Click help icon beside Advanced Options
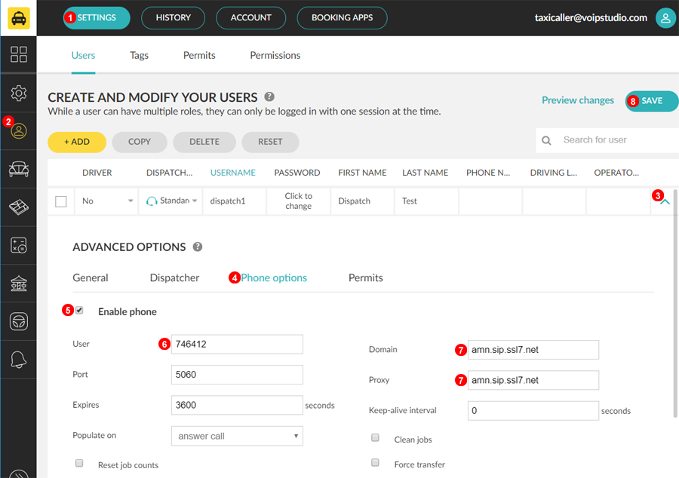Image resolution: width=679 pixels, height=478 pixels. coord(198,247)
